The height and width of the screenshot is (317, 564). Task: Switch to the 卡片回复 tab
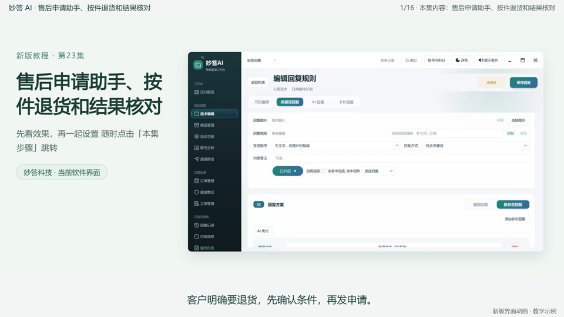tap(345, 102)
